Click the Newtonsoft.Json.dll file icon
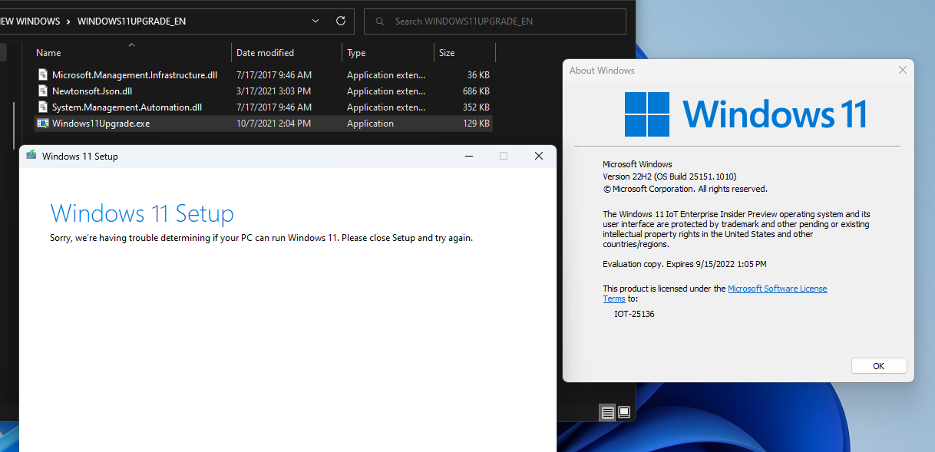 click(43, 91)
